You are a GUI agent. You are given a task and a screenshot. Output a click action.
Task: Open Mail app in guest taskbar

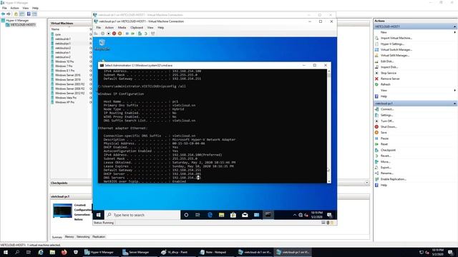tap(245, 215)
